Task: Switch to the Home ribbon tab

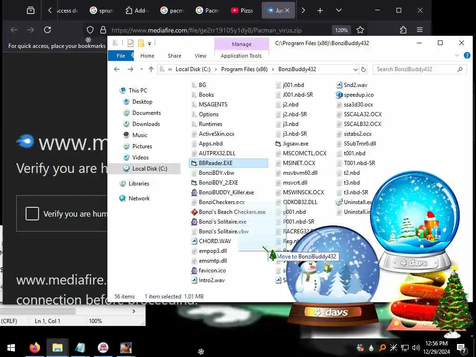Action: pos(147,56)
